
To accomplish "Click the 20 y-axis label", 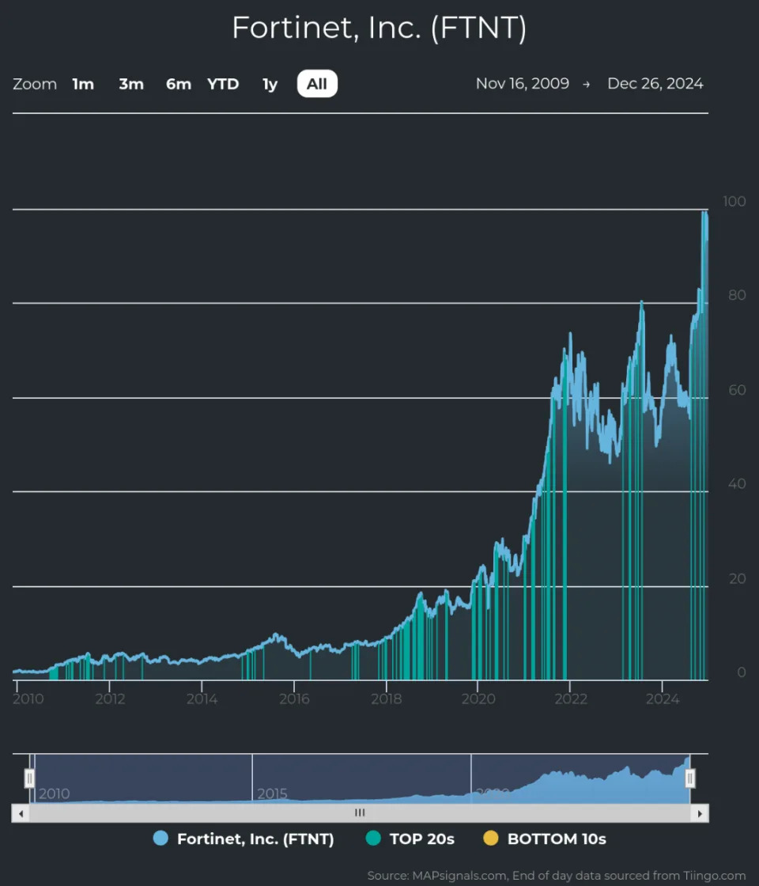I will point(737,578).
